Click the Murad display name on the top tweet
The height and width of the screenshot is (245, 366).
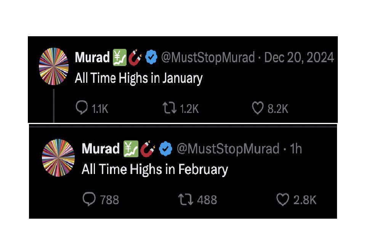click(x=92, y=58)
